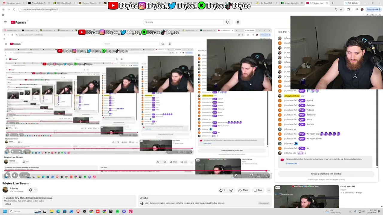383x215 pixels.
Task: Bookmark this page with the star icon
Action: click(x=341, y=9)
